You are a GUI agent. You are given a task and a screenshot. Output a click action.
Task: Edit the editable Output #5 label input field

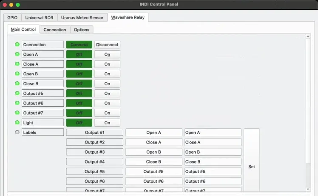(x=213, y=171)
